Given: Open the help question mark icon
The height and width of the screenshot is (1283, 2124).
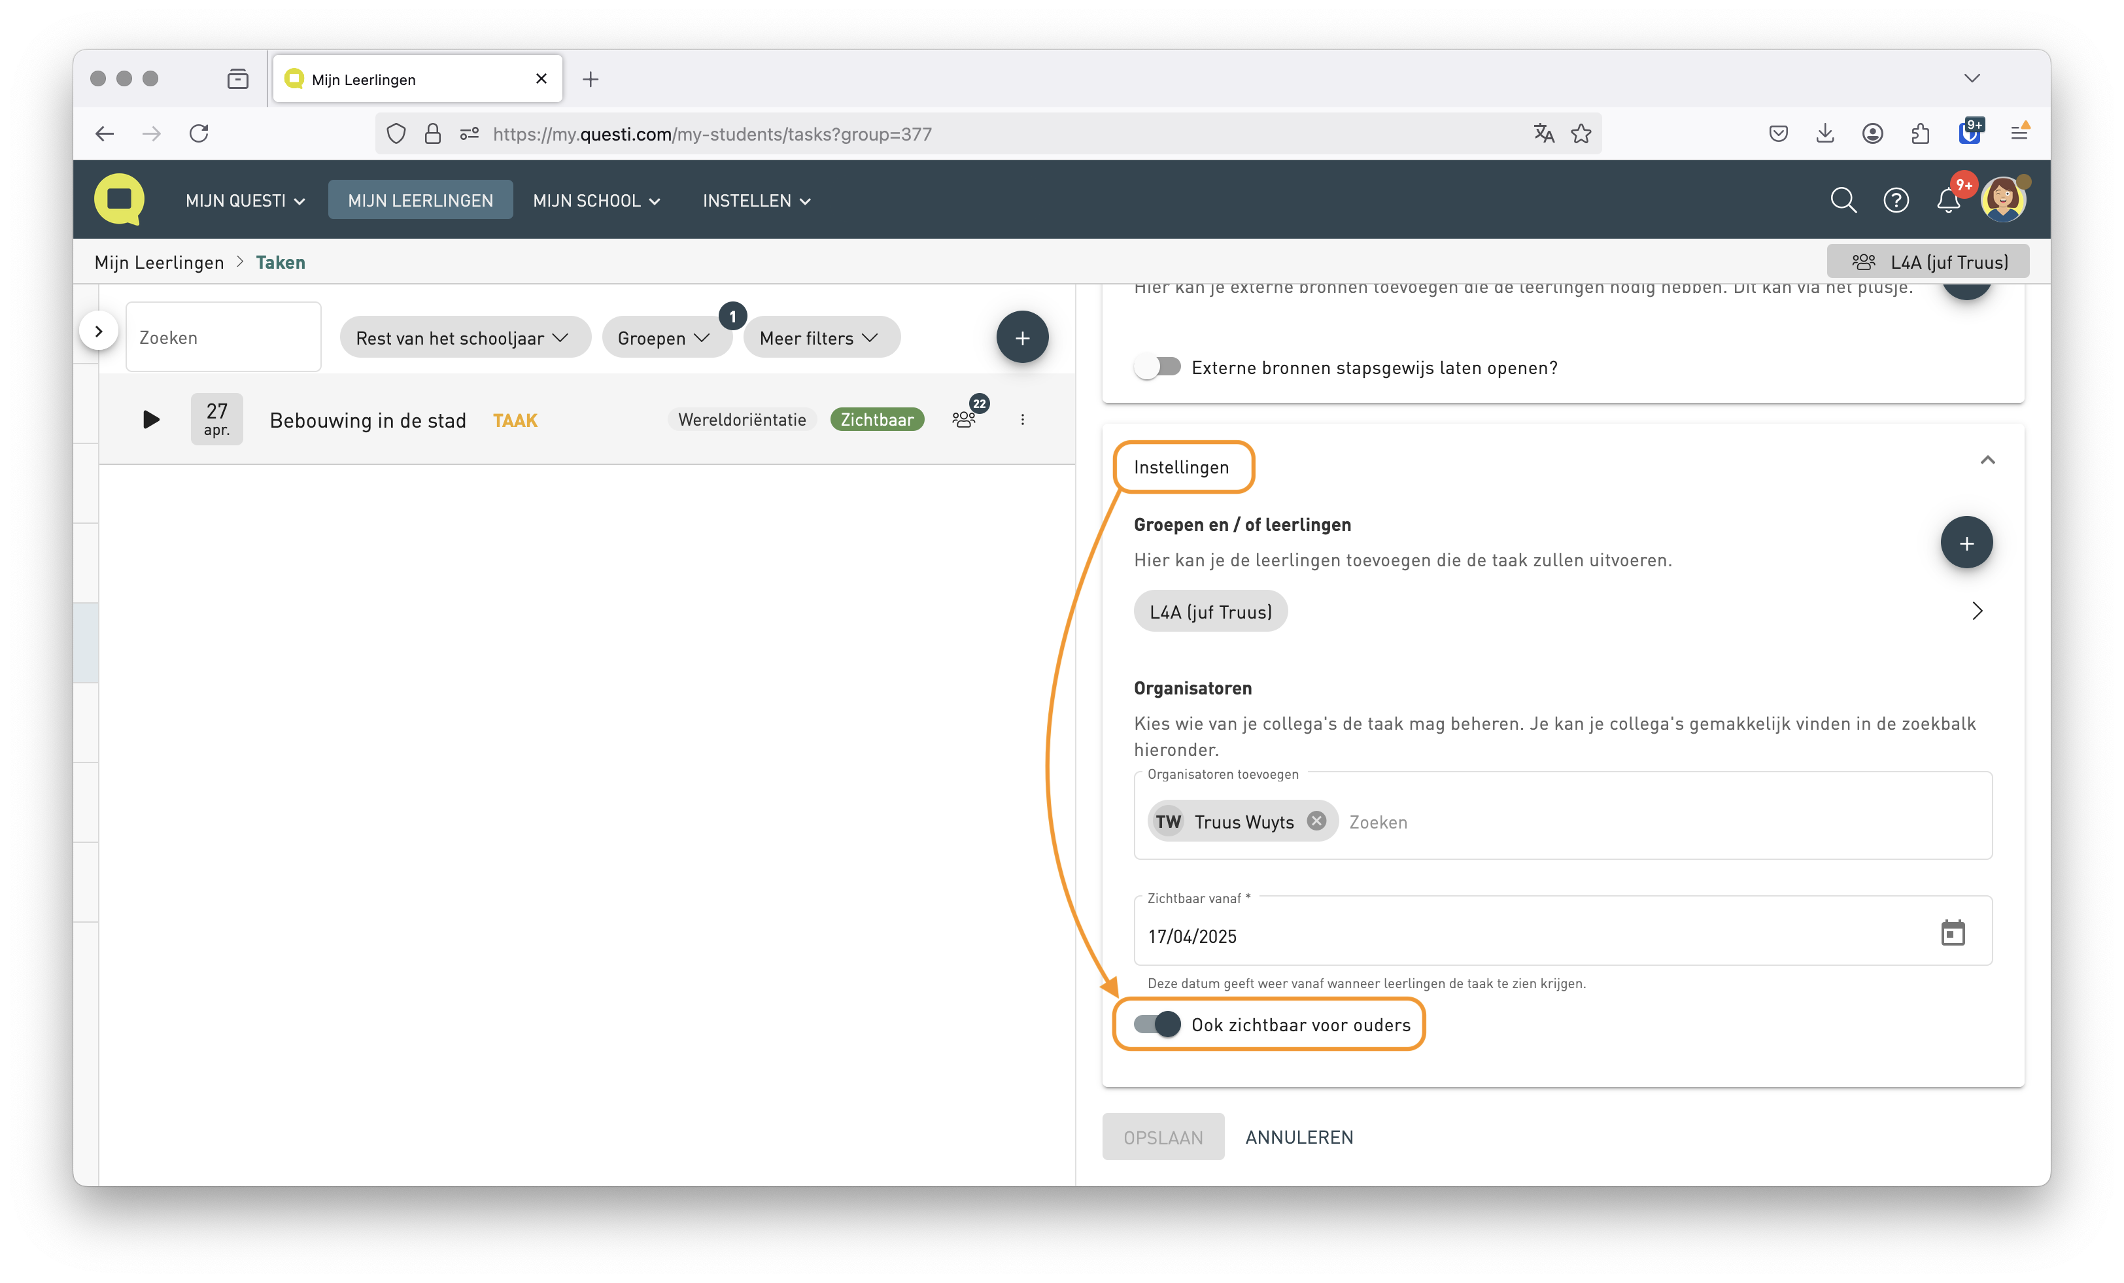Looking at the screenshot, I should 1896,200.
